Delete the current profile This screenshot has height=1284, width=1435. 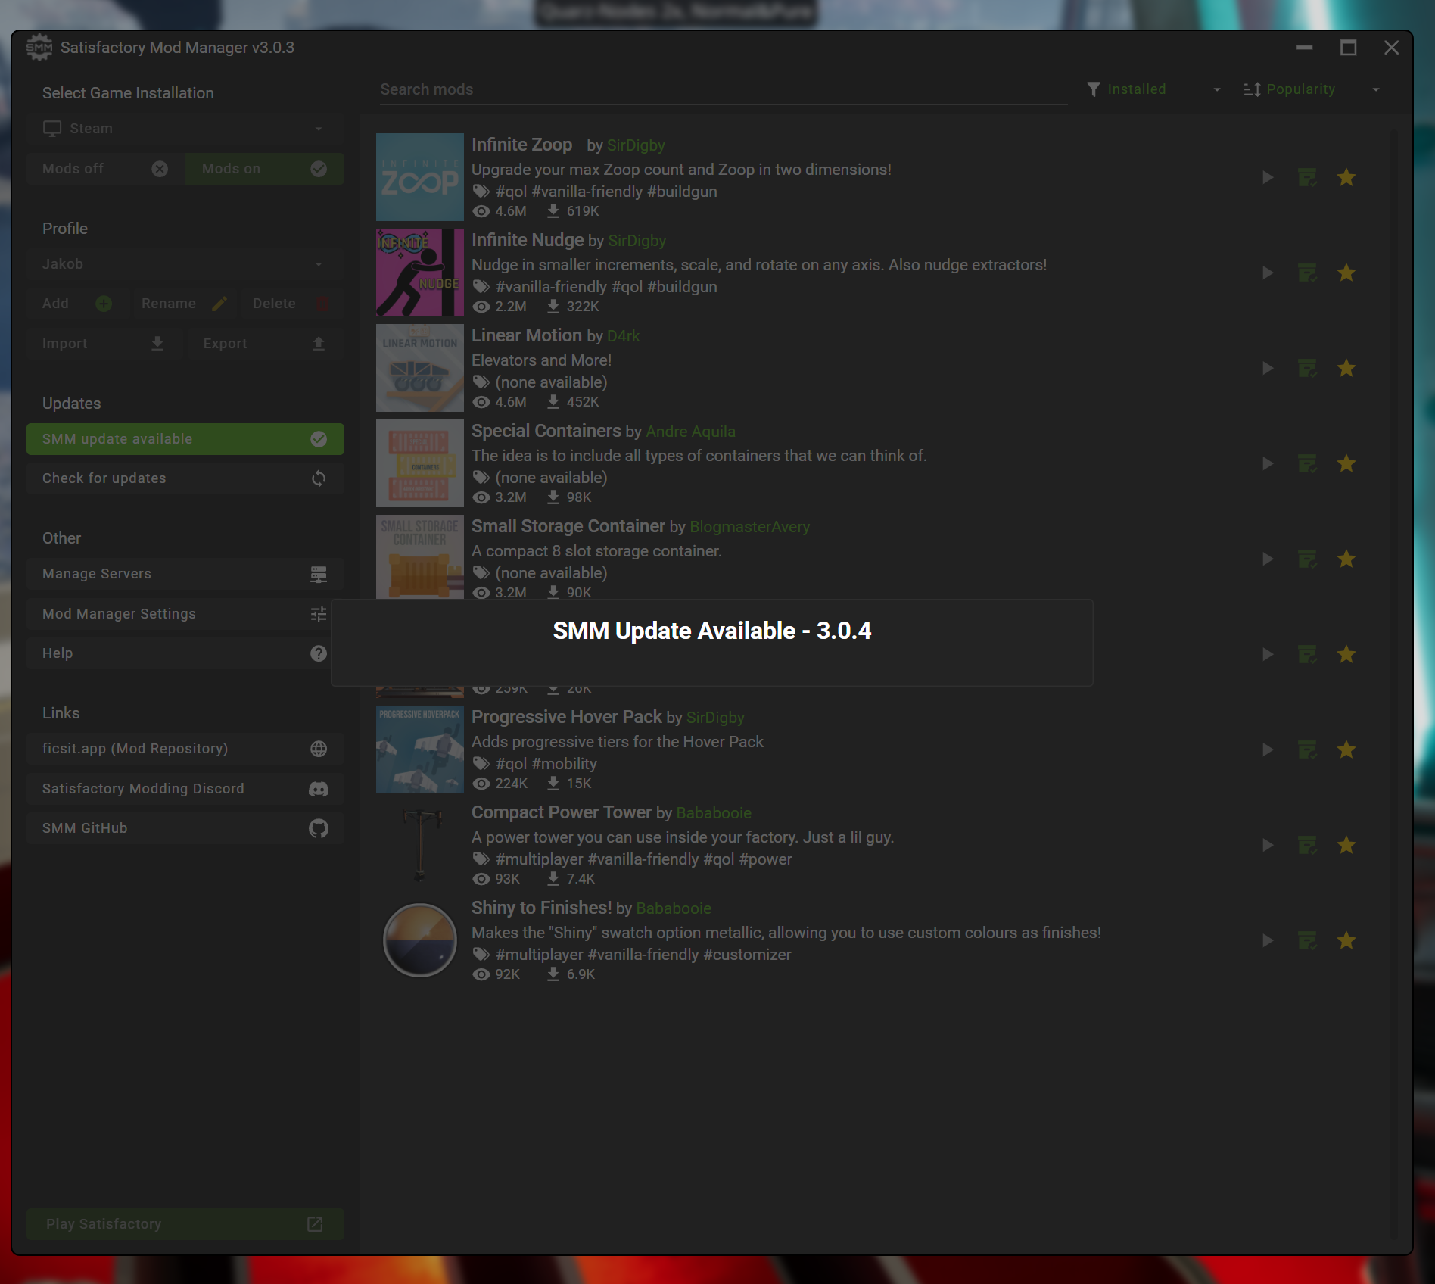291,304
